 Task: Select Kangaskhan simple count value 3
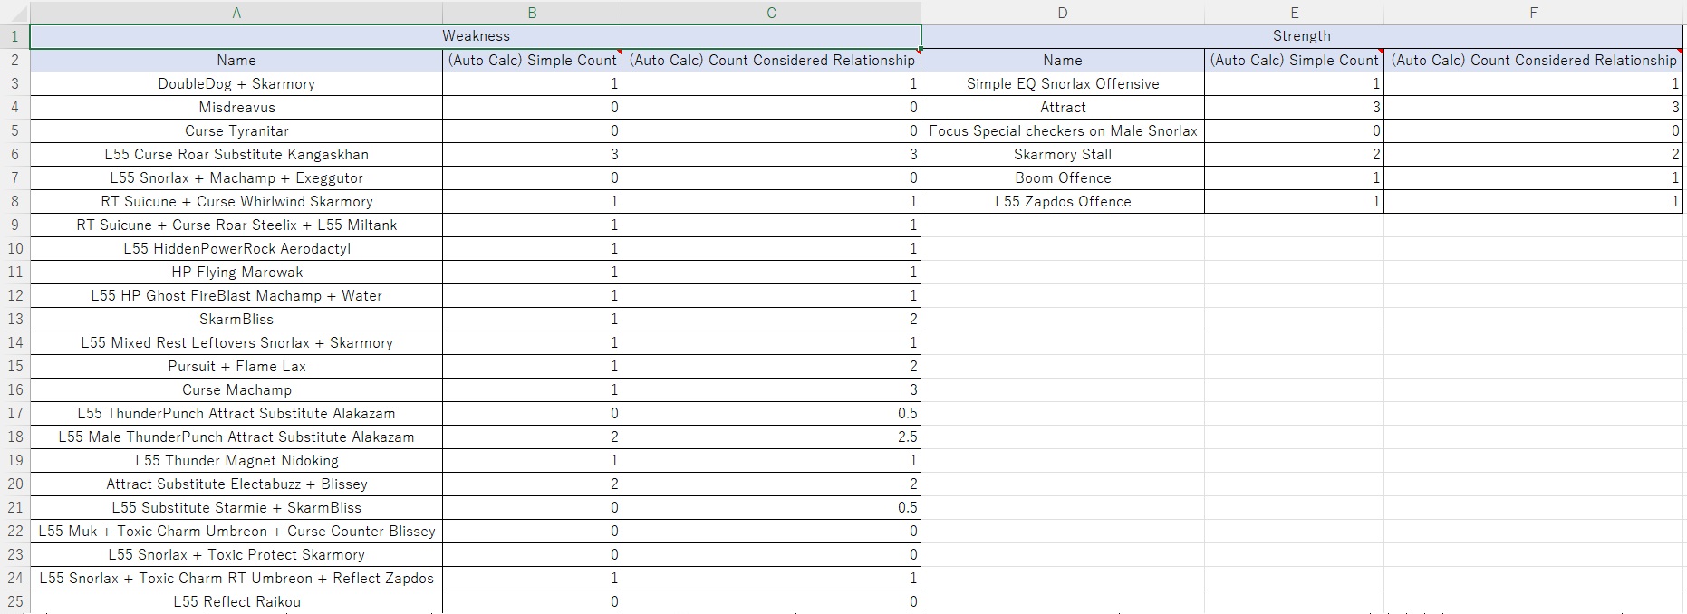[532, 154]
